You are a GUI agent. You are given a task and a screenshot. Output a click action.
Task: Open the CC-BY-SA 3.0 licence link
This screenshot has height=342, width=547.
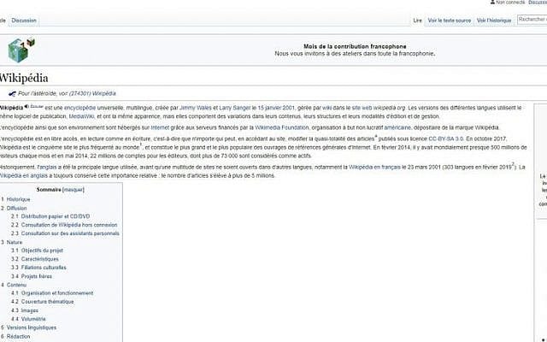click(x=446, y=139)
